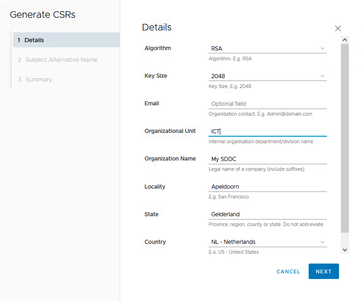The image size is (361, 301).
Task: Select the RSA algorithm combo box
Action: [x=267, y=49]
